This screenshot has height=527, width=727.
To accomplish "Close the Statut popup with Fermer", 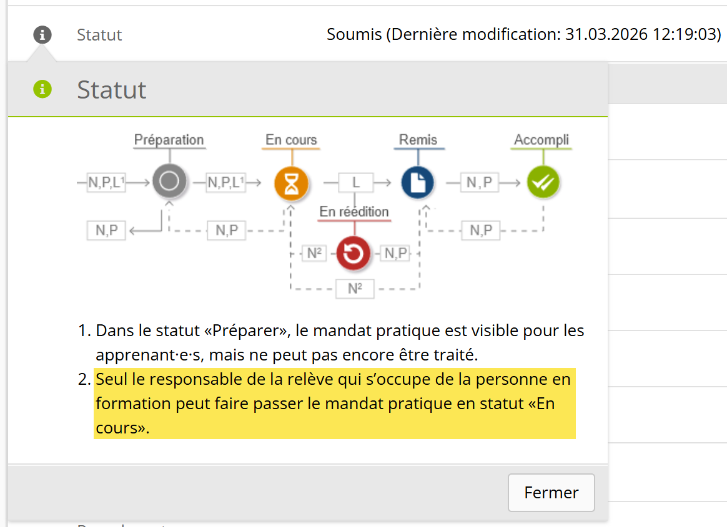I will 551,493.
